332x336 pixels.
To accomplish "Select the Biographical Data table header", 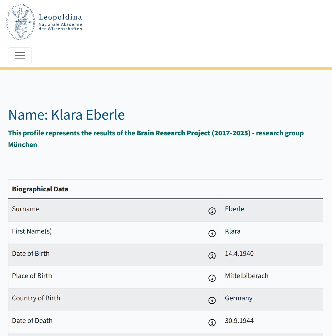I will coord(40,189).
